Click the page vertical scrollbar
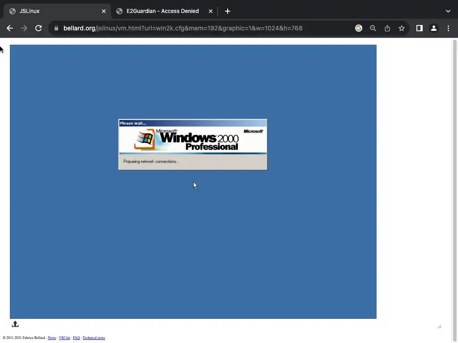Screen dimensions: 458x343 [454, 189]
